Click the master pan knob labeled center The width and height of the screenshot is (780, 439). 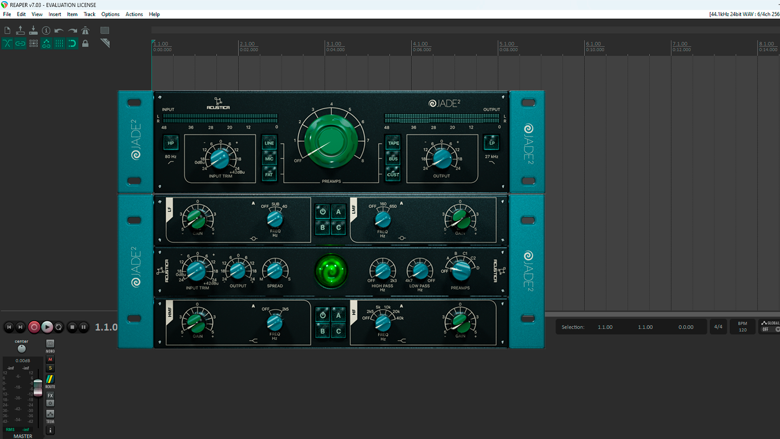22,349
